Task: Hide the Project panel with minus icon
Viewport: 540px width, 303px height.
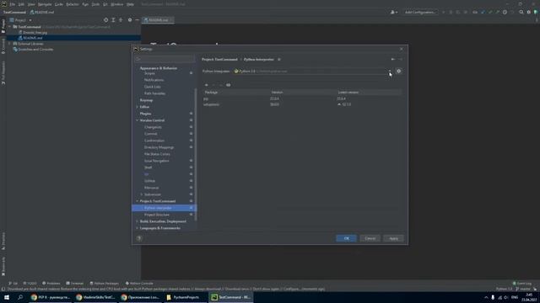Action: pyautogui.click(x=137, y=20)
